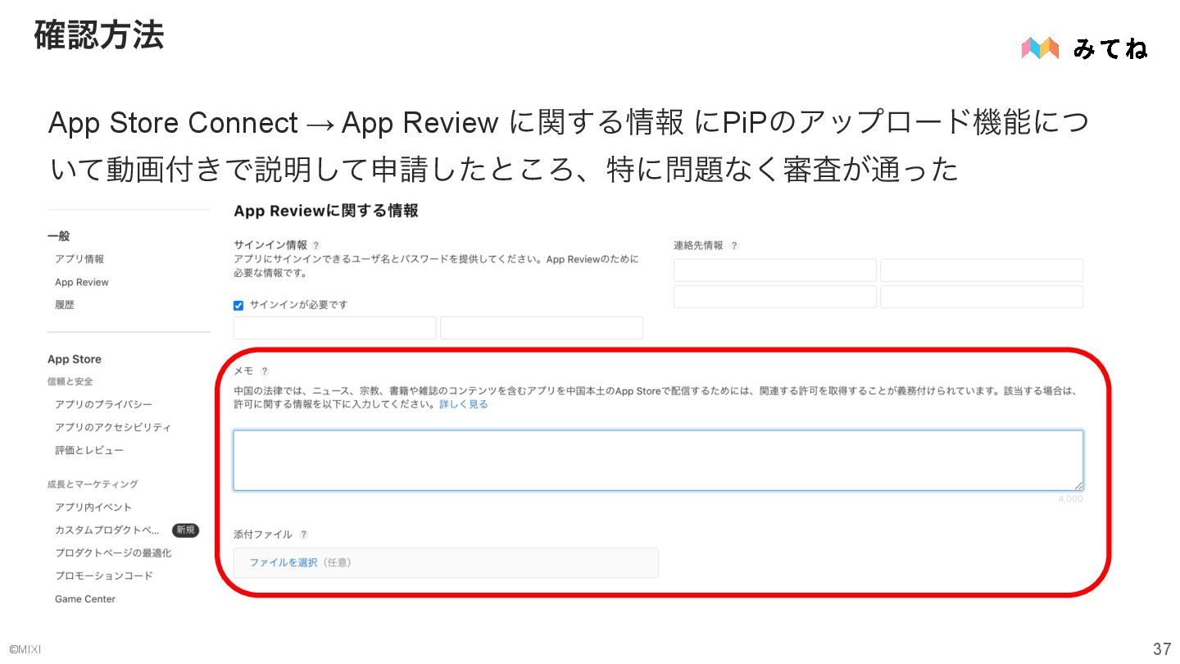
Task: Click the help icon beside 連絡先情報
Action: pos(734,245)
